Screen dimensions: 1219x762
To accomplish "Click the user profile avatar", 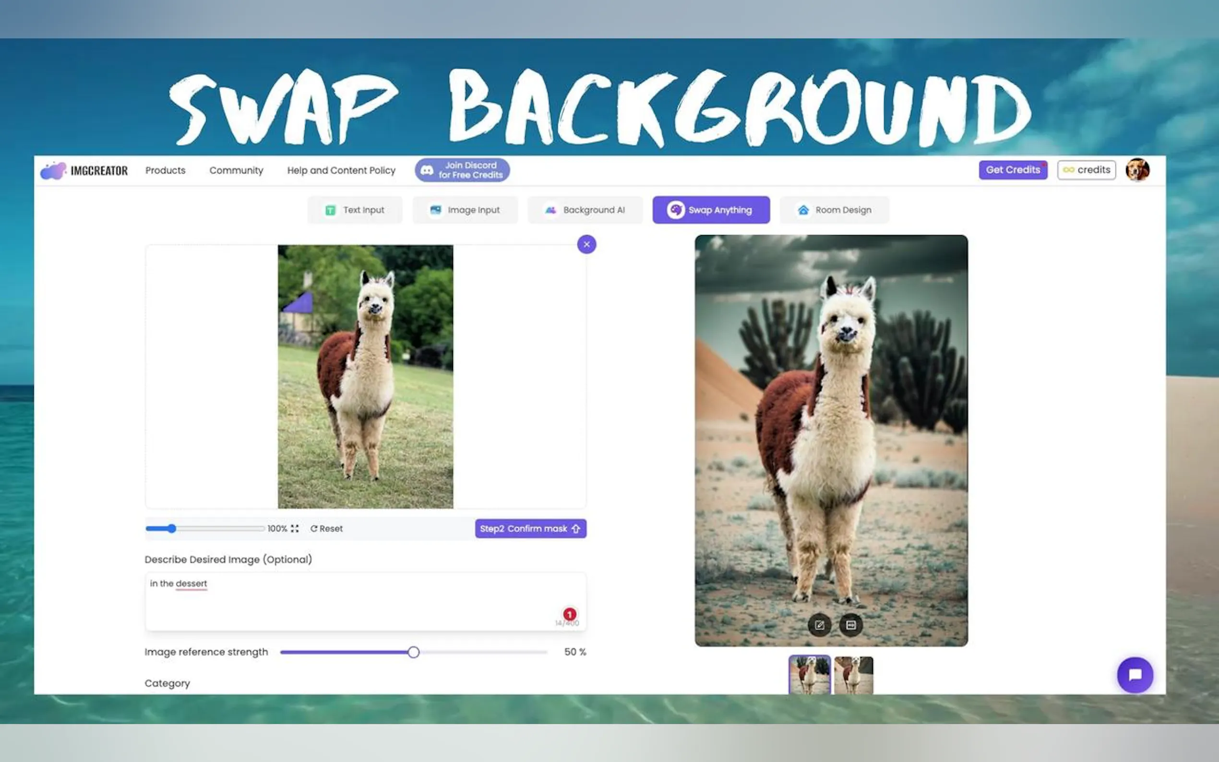I will pos(1137,170).
